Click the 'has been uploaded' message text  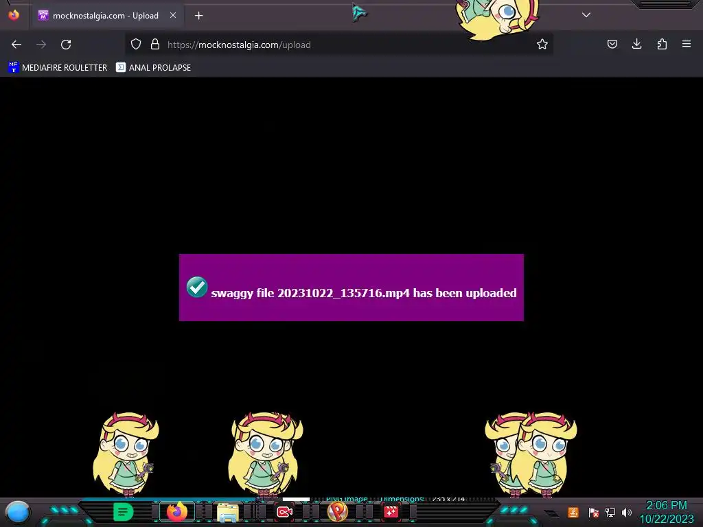465,293
